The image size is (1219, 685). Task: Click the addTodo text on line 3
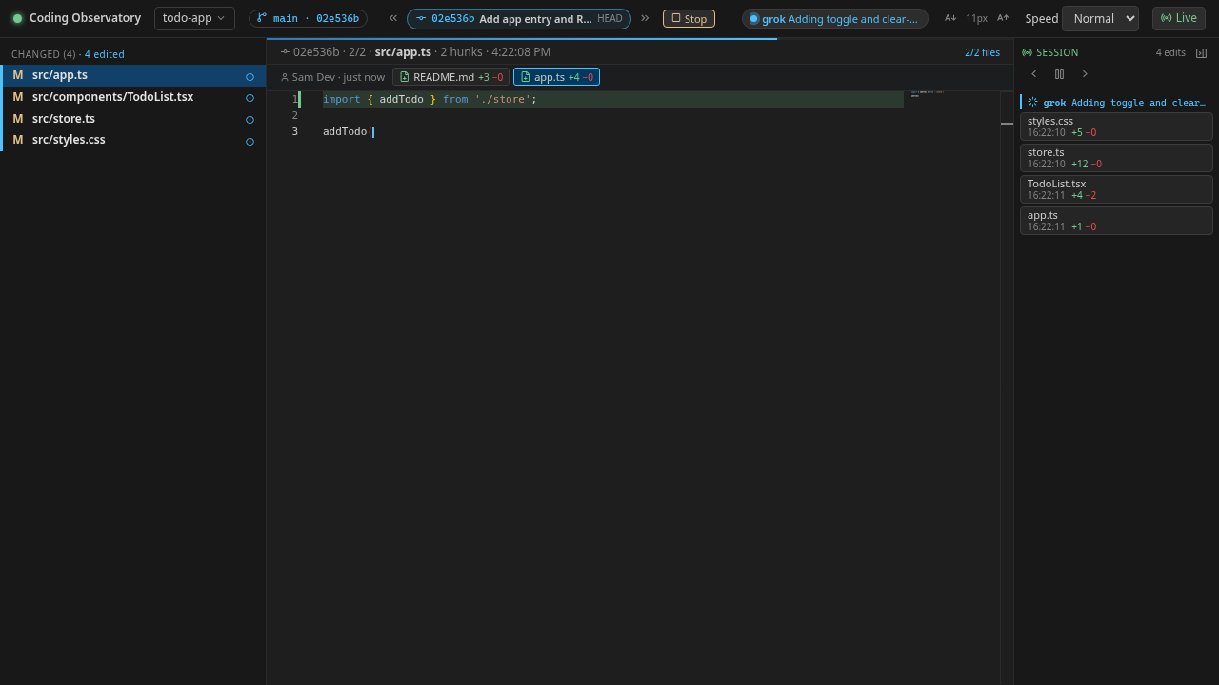click(345, 131)
